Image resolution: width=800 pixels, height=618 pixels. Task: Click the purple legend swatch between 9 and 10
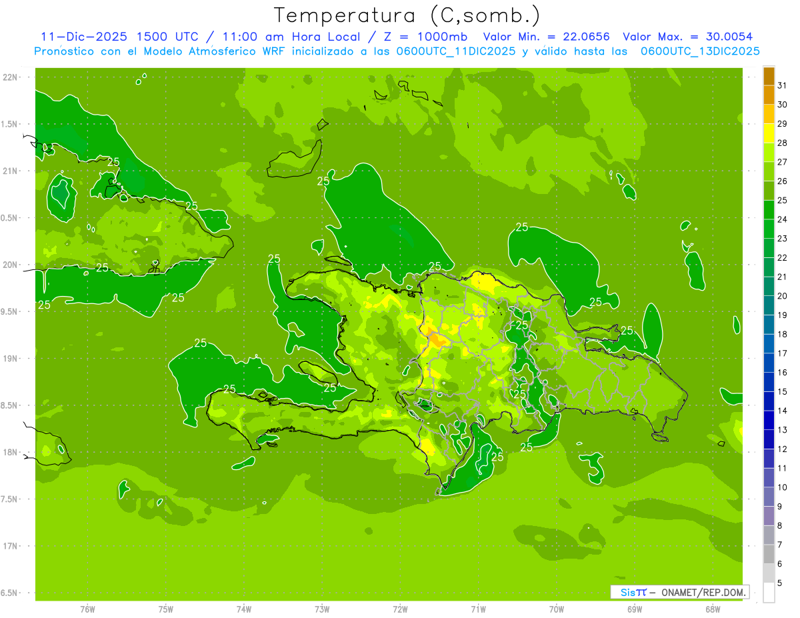769,497
